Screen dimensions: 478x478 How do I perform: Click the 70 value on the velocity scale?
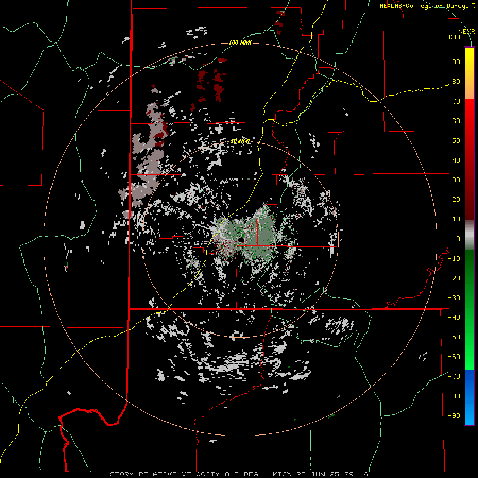[456, 101]
